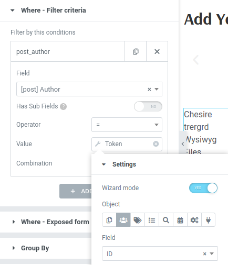Select the Terms tag object icon

click(x=138, y=220)
